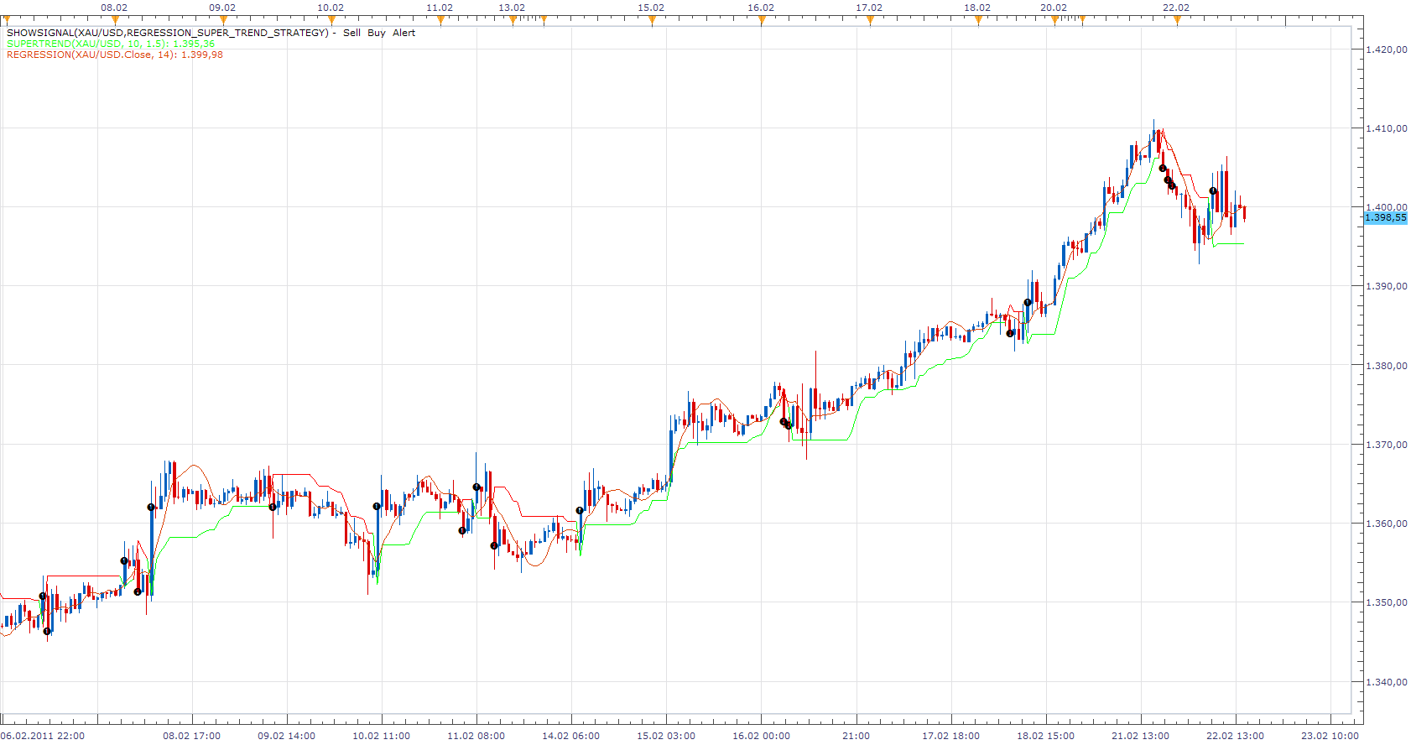Click the SHOWSIGNAL REGRESSION_SUPER_TREND_STRATEGY legend label
Screen dimensions: 1411x745
(x=168, y=33)
